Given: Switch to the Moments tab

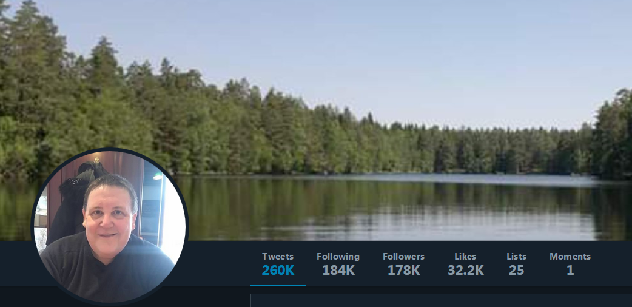Looking at the screenshot, I should pyautogui.click(x=570, y=264).
